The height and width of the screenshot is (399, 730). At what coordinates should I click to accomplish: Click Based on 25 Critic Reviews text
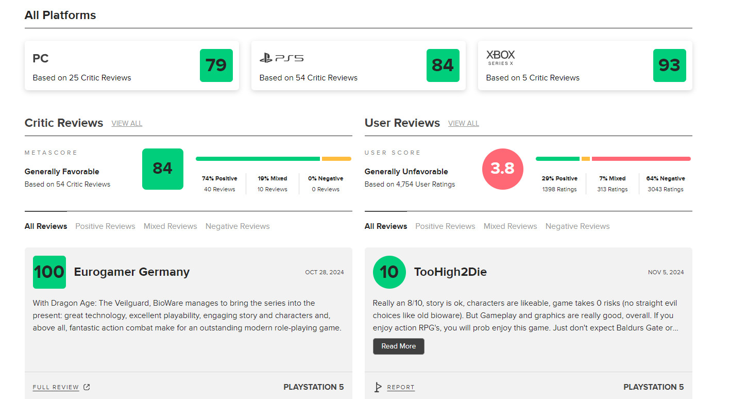click(x=82, y=78)
